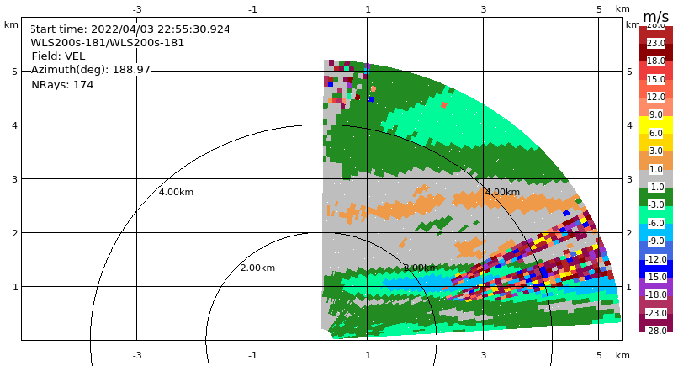The height and width of the screenshot is (366, 673).
Task: Select the WLS200s-181/WLS200s-181 instrument label
Action: click(x=108, y=43)
